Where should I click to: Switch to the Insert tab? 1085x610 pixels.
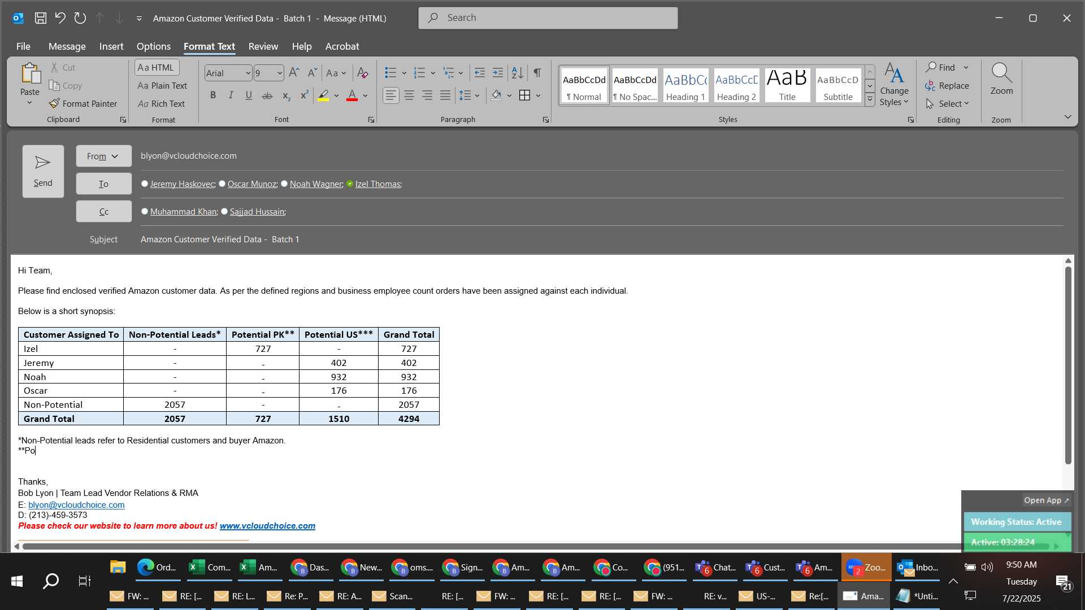111,46
